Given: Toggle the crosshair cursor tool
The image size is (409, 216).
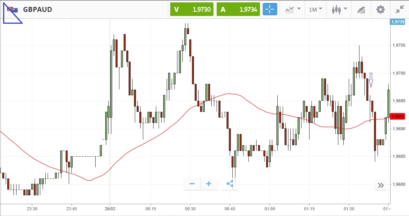Looking at the screenshot, I should coord(270,10).
